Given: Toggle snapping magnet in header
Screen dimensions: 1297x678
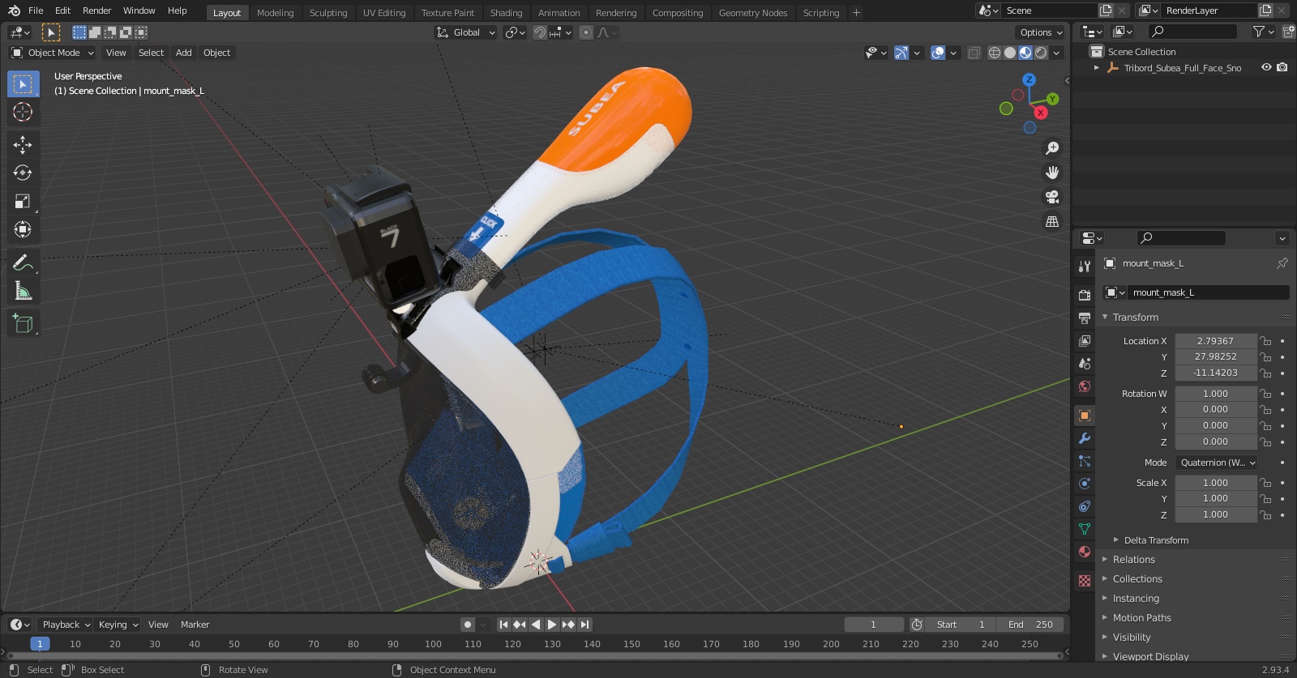Looking at the screenshot, I should coord(539,32).
